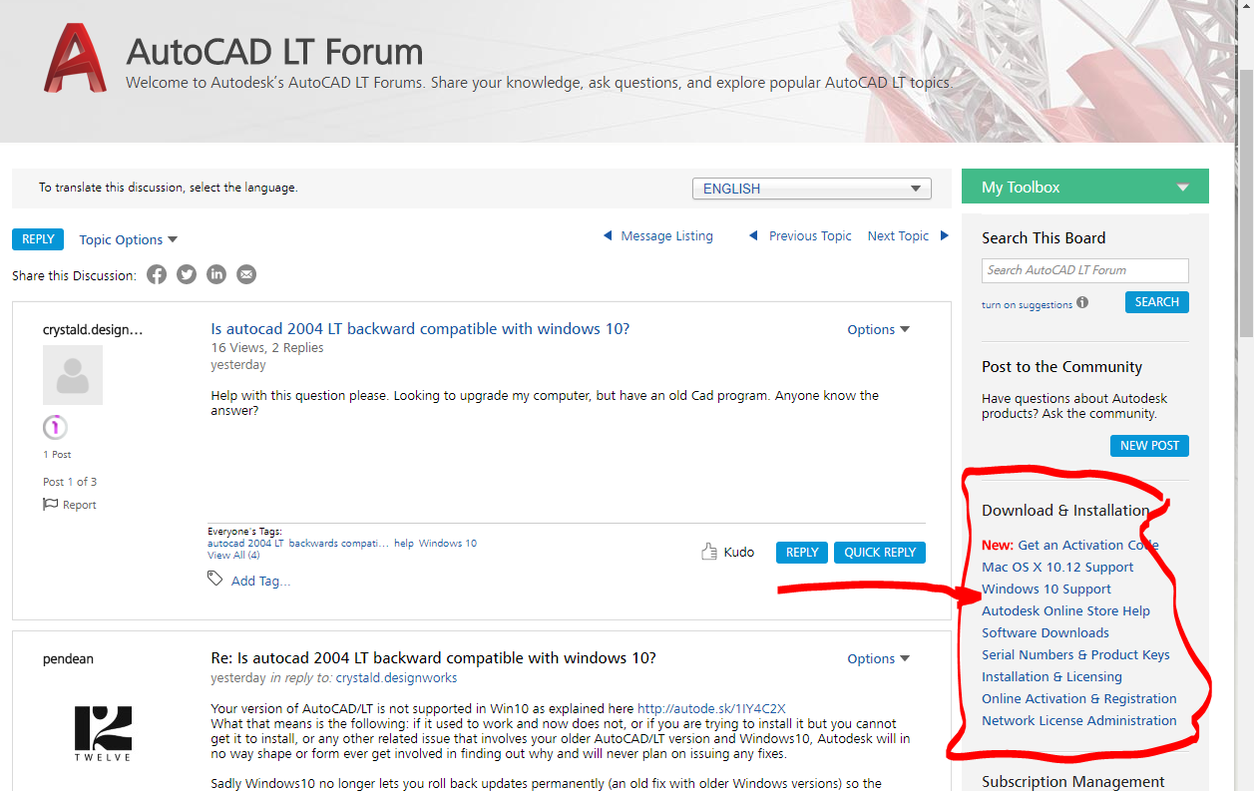Viewport: 1254px width, 791px height.
Task: Click "16 Views, 2 Replies" text
Action: point(267,348)
